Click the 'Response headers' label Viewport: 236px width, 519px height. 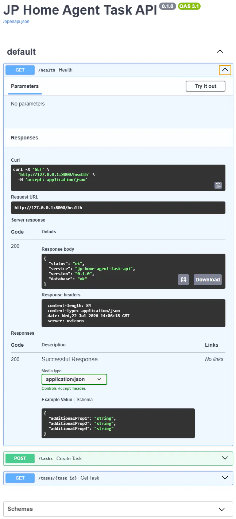pos(61,295)
